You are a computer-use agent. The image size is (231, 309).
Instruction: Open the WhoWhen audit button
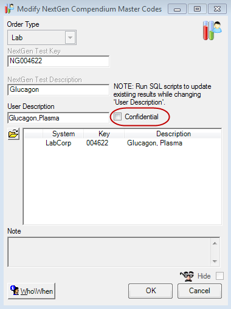(32, 291)
